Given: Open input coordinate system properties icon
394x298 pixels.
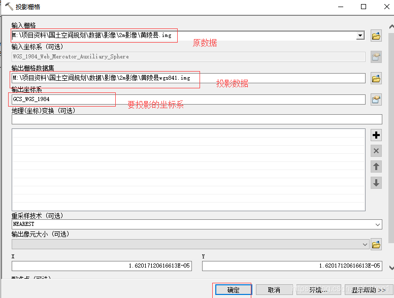Looking at the screenshot, I should 376,57.
